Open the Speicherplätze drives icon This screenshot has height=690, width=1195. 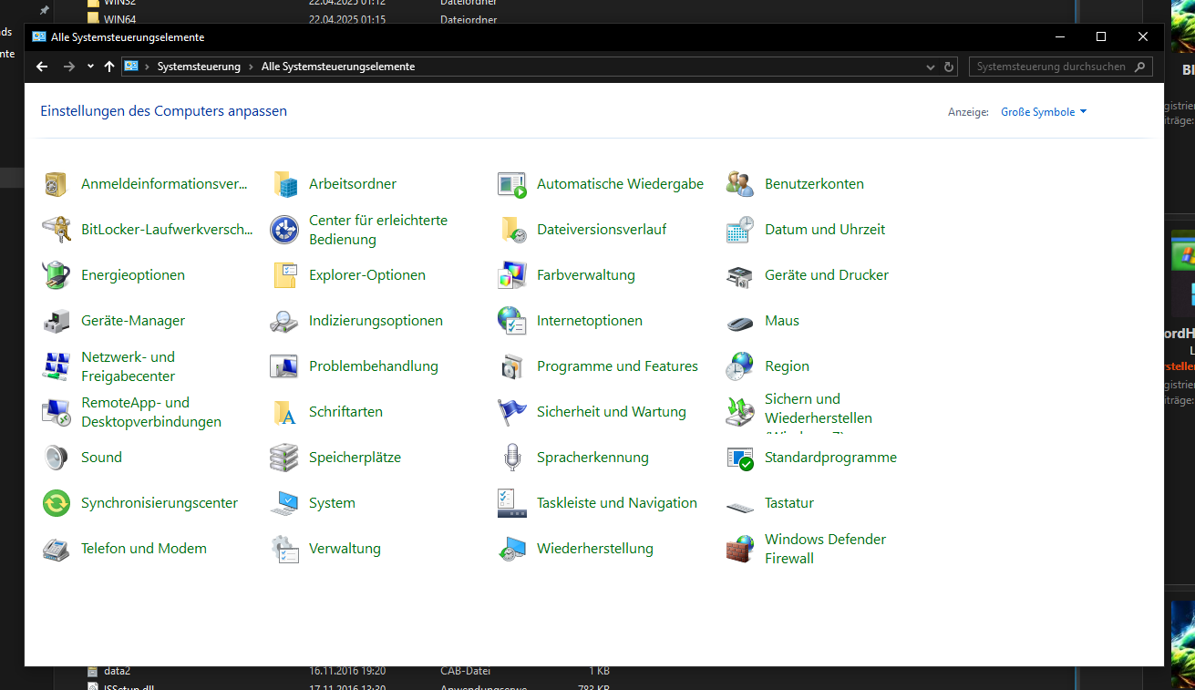coord(284,458)
